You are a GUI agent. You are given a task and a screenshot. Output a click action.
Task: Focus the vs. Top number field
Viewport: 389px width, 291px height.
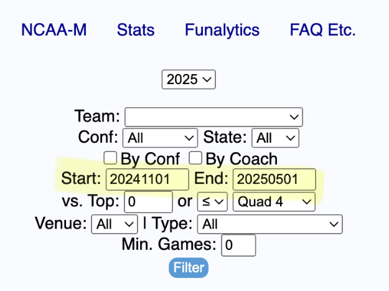click(x=148, y=202)
